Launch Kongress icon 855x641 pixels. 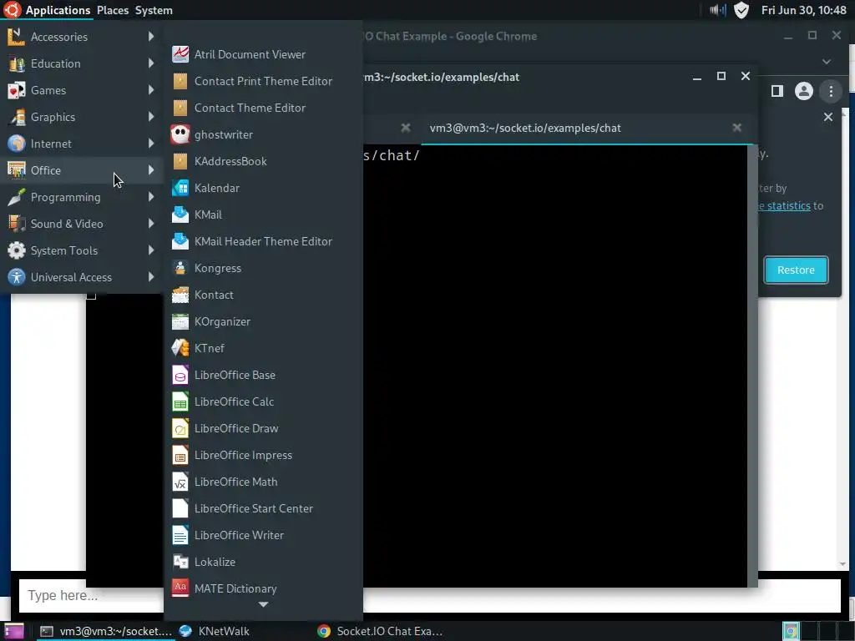(180, 268)
